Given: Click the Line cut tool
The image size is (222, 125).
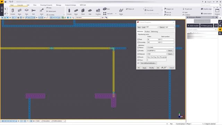Looking at the screenshot, I should (168, 12).
